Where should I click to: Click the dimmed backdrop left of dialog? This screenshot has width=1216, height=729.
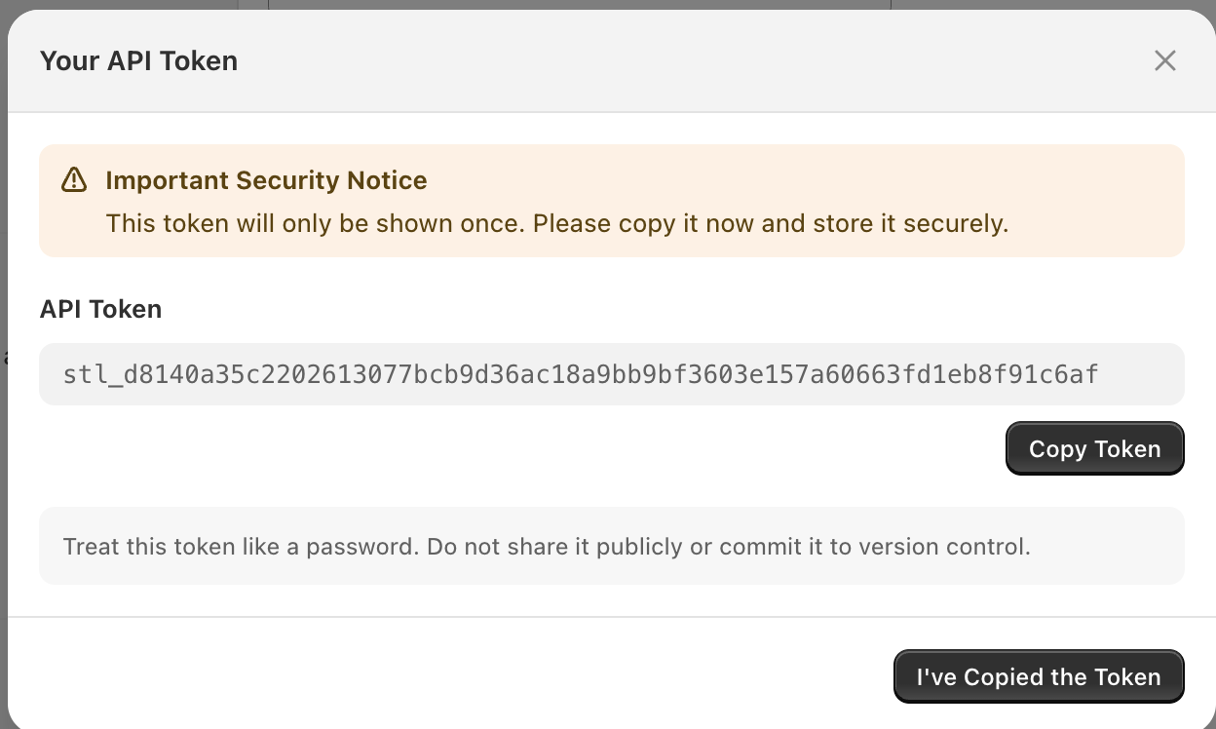click(x=3, y=292)
